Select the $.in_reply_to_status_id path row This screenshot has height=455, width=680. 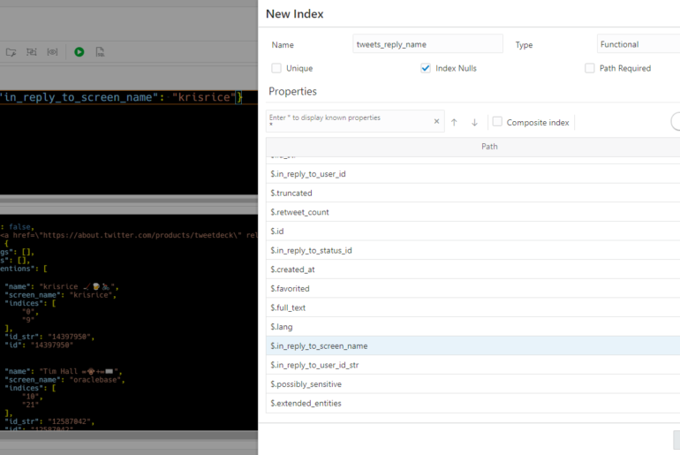472,250
